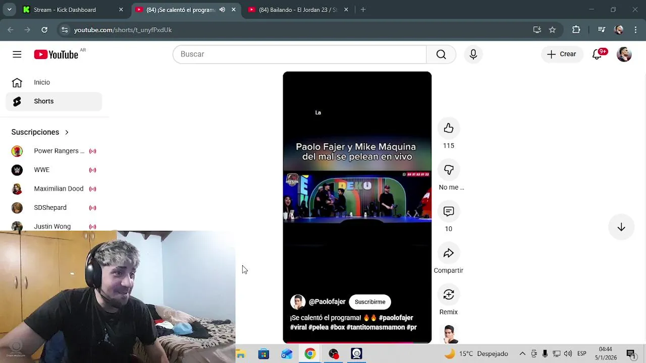Screen dimensions: 646x363
Task: Go back with browser back arrow
Action: (x=11, y=30)
